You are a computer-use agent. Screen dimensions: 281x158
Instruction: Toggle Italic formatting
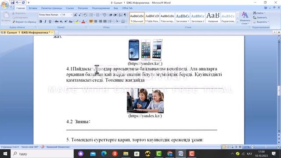(x=45, y=22)
